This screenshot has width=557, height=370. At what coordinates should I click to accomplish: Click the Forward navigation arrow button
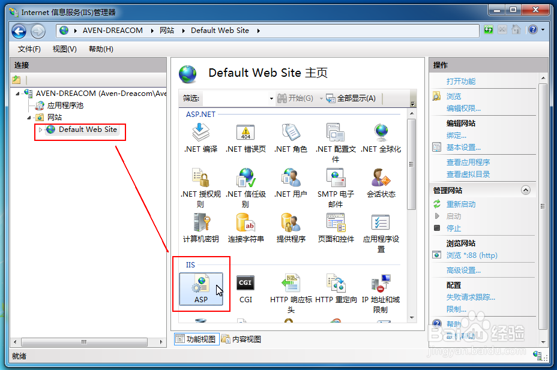coord(38,31)
